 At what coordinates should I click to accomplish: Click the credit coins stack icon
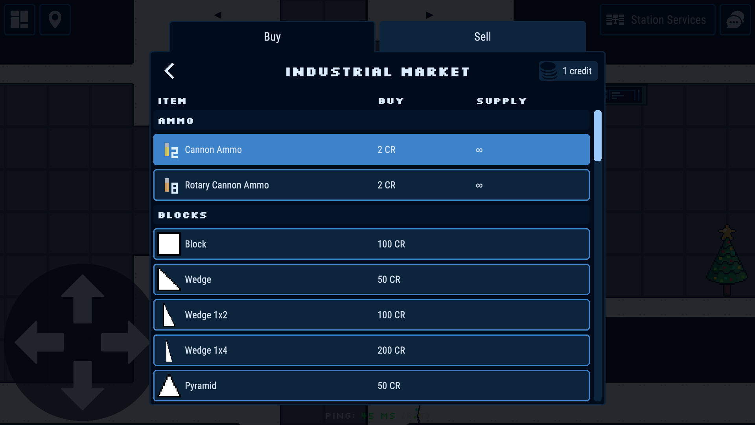[x=549, y=71]
